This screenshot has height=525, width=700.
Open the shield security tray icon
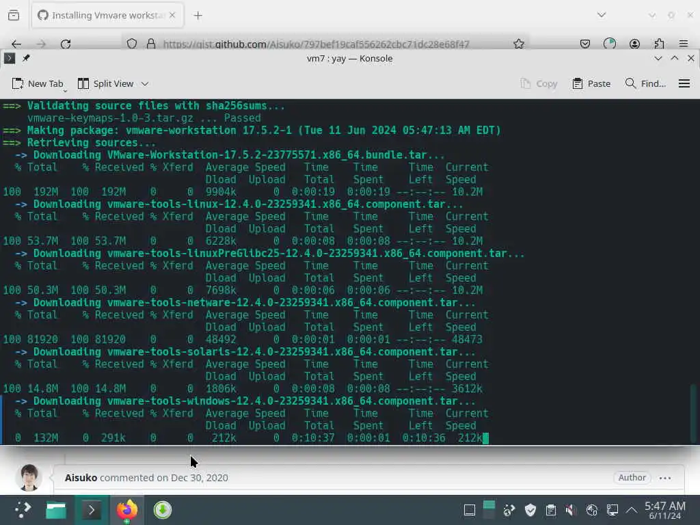(x=530, y=510)
